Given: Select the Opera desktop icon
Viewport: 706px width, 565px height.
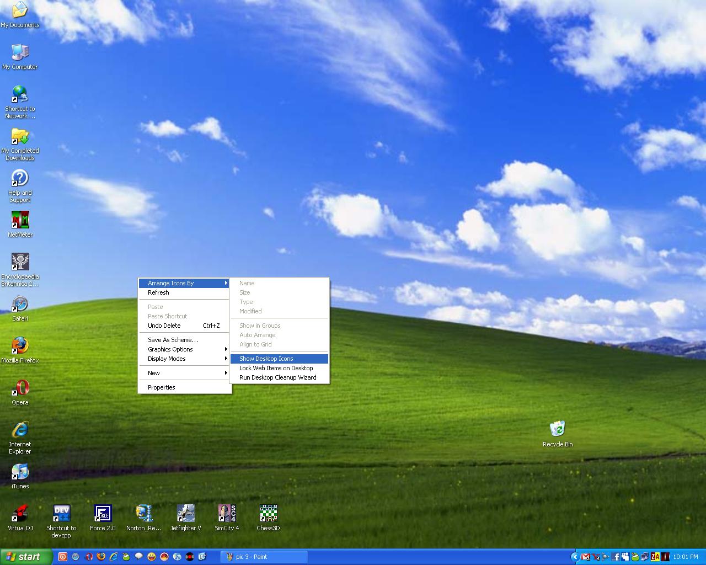Looking at the screenshot, I should 20,392.
